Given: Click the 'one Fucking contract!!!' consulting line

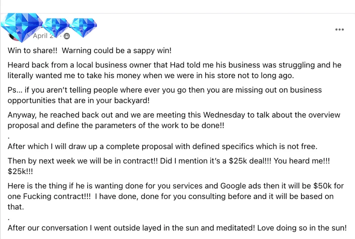Looking at the screenshot, I should click(171, 197).
